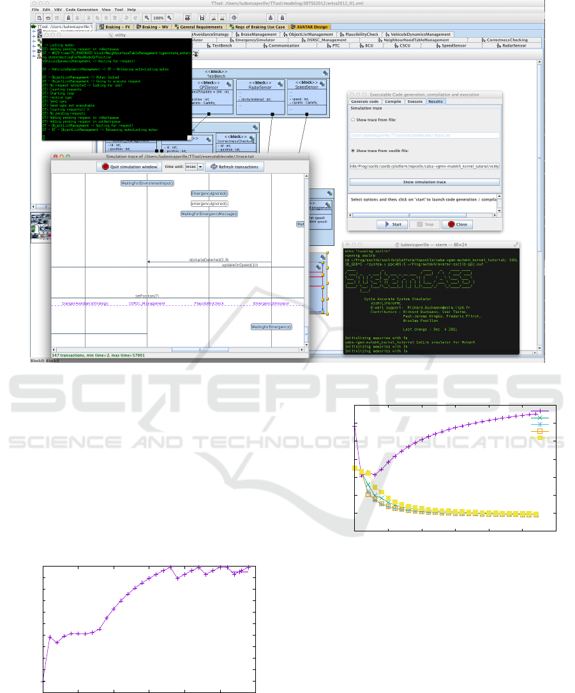Expand the first tree node under TTool
Screen dimensions: 575x693
point(33,32)
